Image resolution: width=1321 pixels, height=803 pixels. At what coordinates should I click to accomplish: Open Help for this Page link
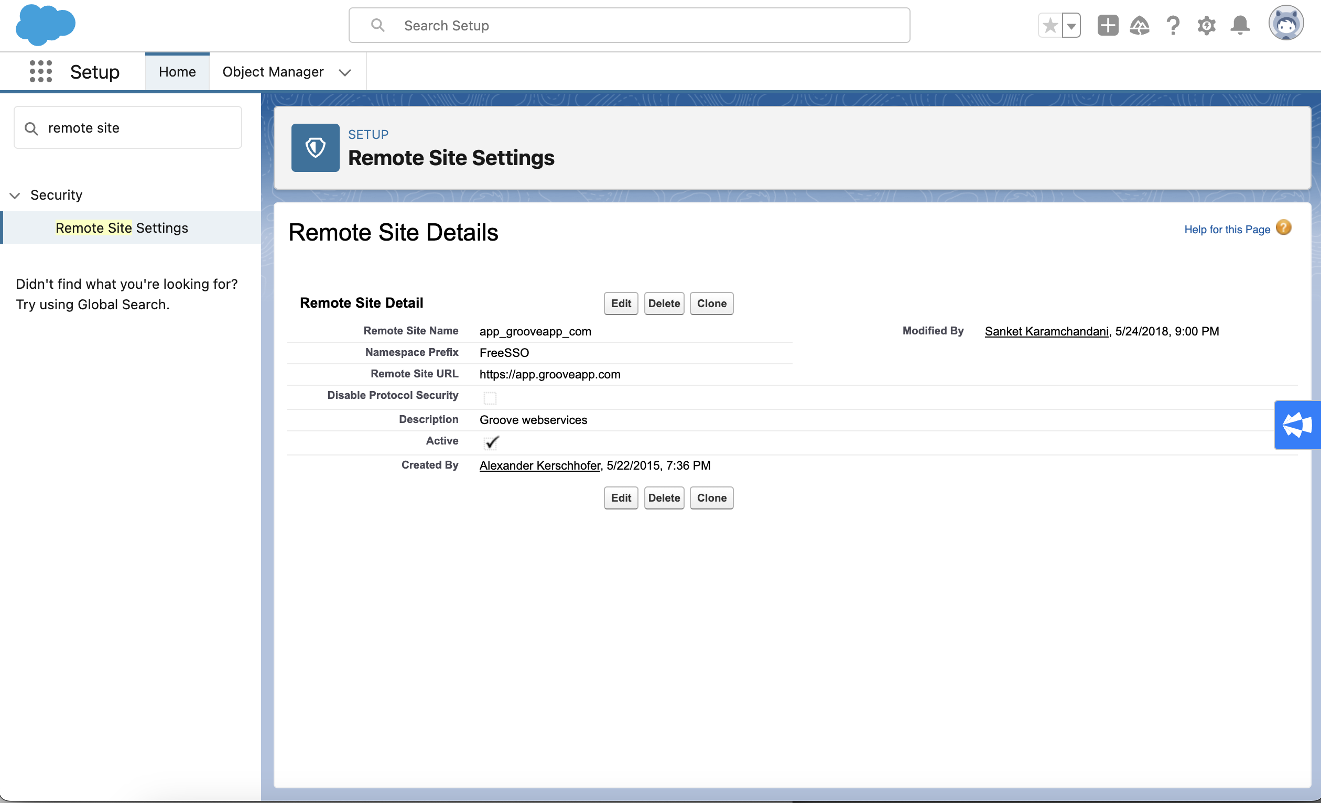1227,230
